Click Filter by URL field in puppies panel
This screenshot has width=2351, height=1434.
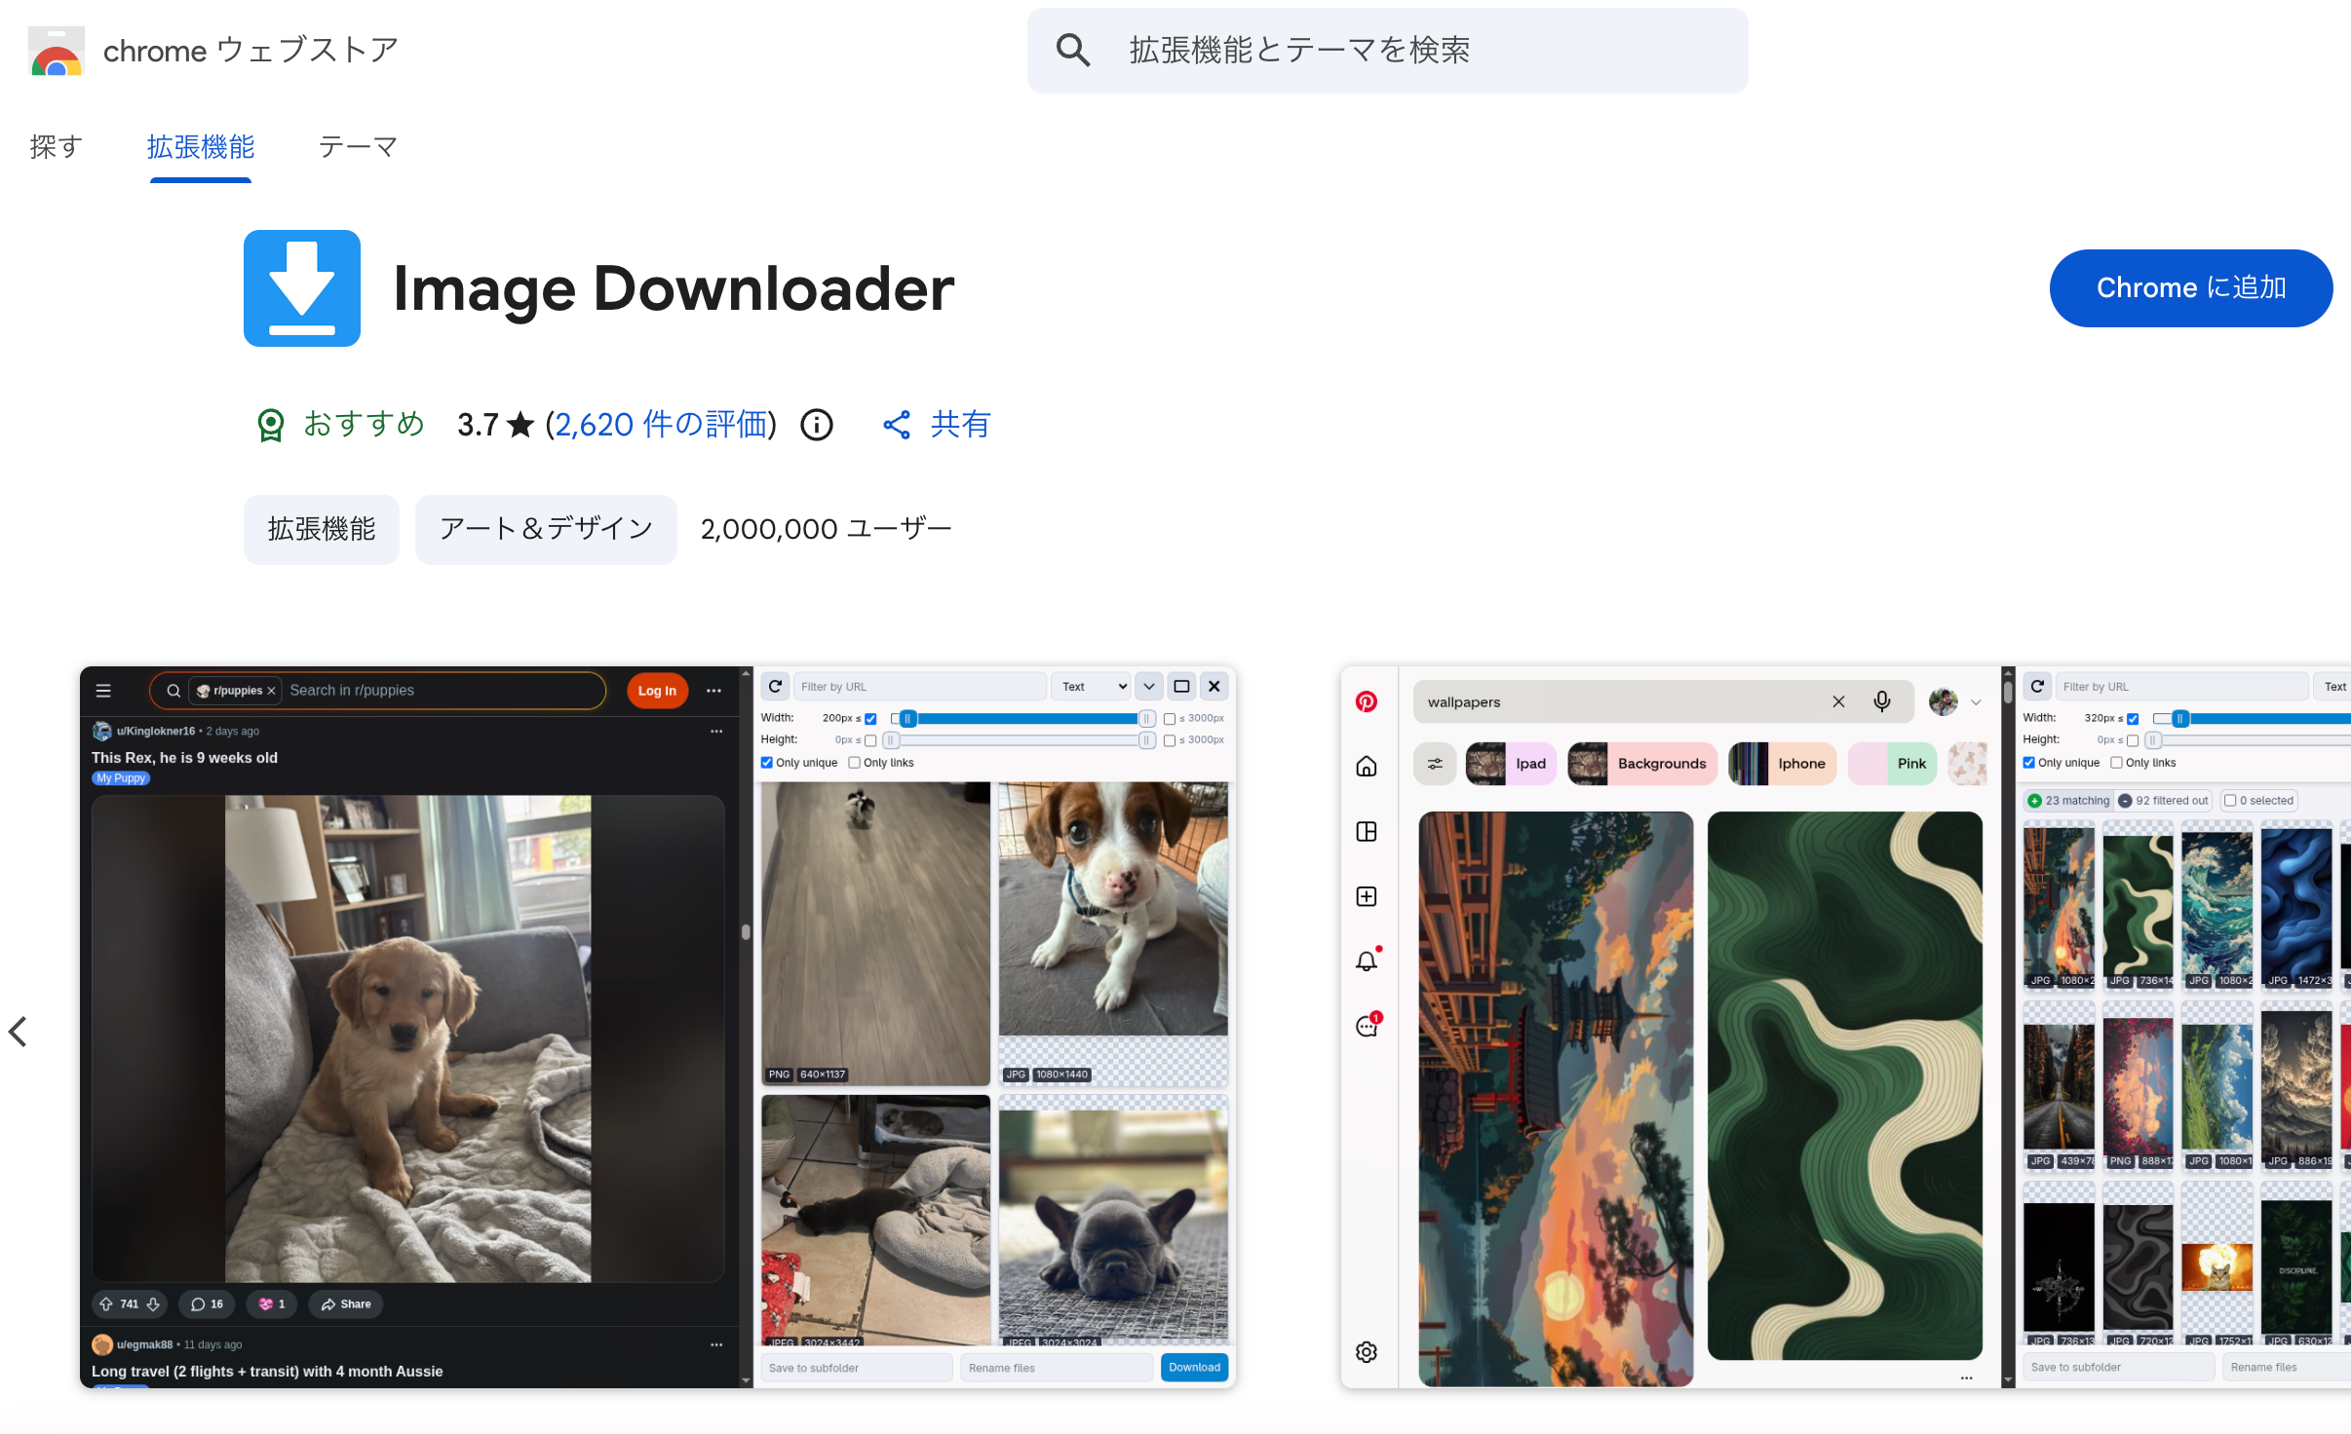pos(920,687)
